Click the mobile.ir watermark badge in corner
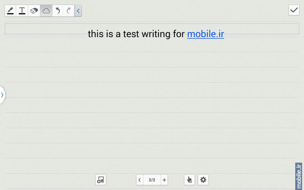This screenshot has height=190, width=304. pos(299,176)
